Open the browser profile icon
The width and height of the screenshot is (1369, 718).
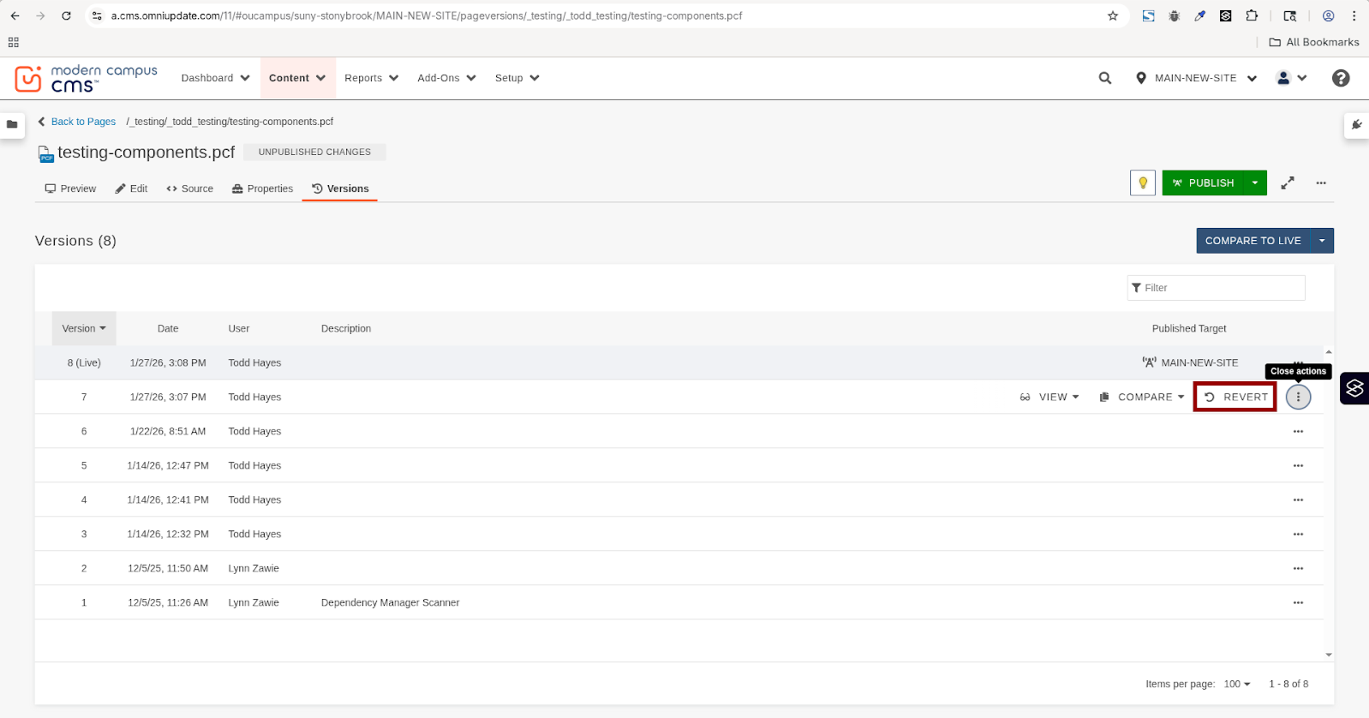[x=1328, y=15]
